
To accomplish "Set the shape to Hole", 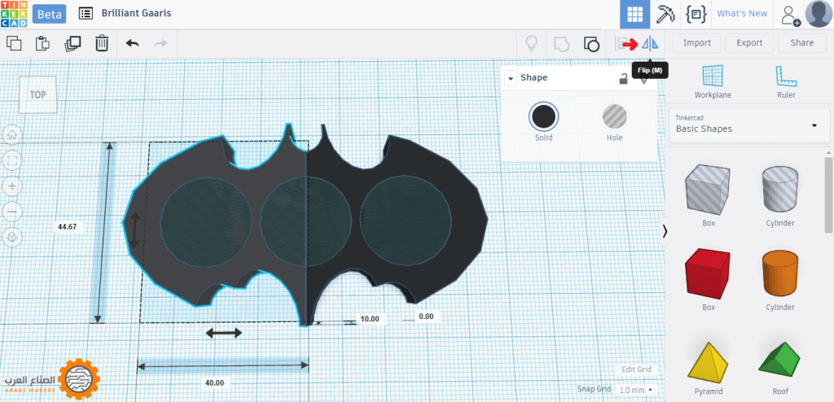I will [x=614, y=116].
